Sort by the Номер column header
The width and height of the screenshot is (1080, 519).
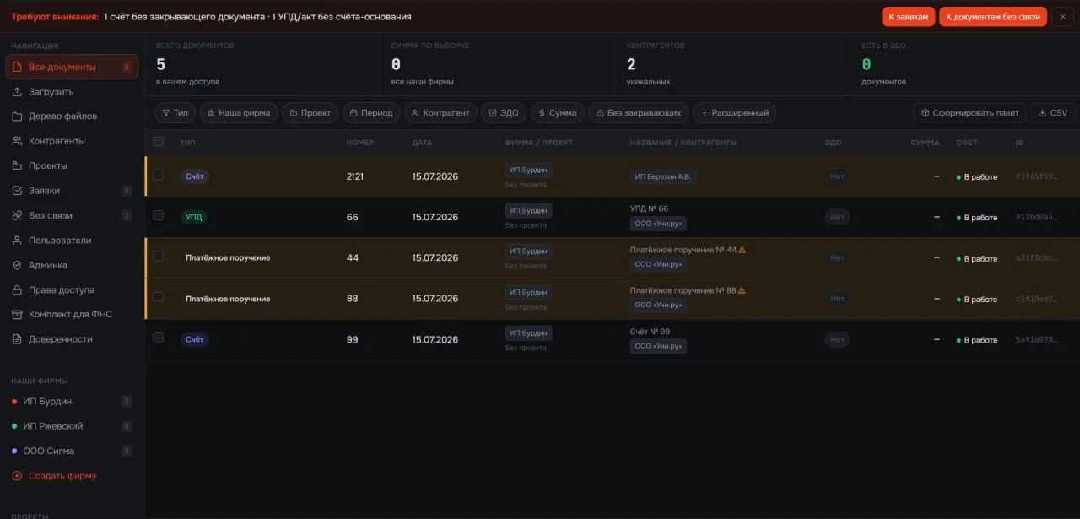pyautogui.click(x=360, y=143)
